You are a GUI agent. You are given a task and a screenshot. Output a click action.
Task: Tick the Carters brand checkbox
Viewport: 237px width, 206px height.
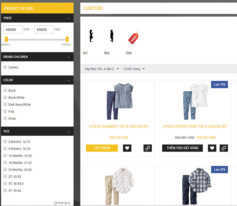coord(5,67)
